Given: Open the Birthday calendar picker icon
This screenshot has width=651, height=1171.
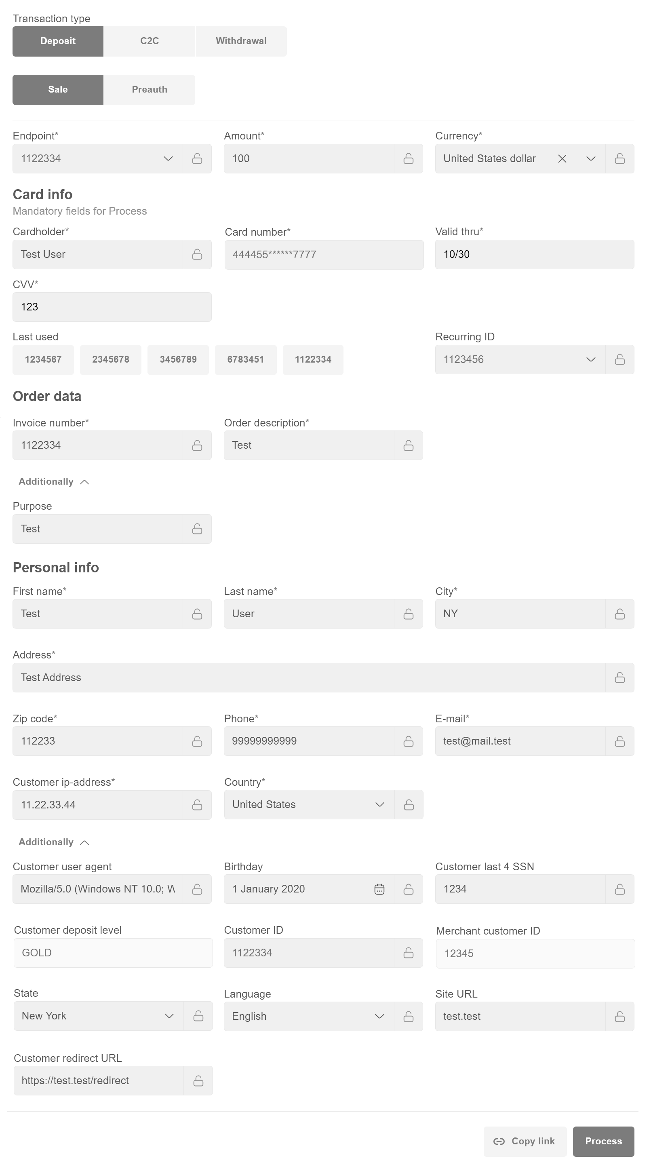Looking at the screenshot, I should pyautogui.click(x=379, y=889).
